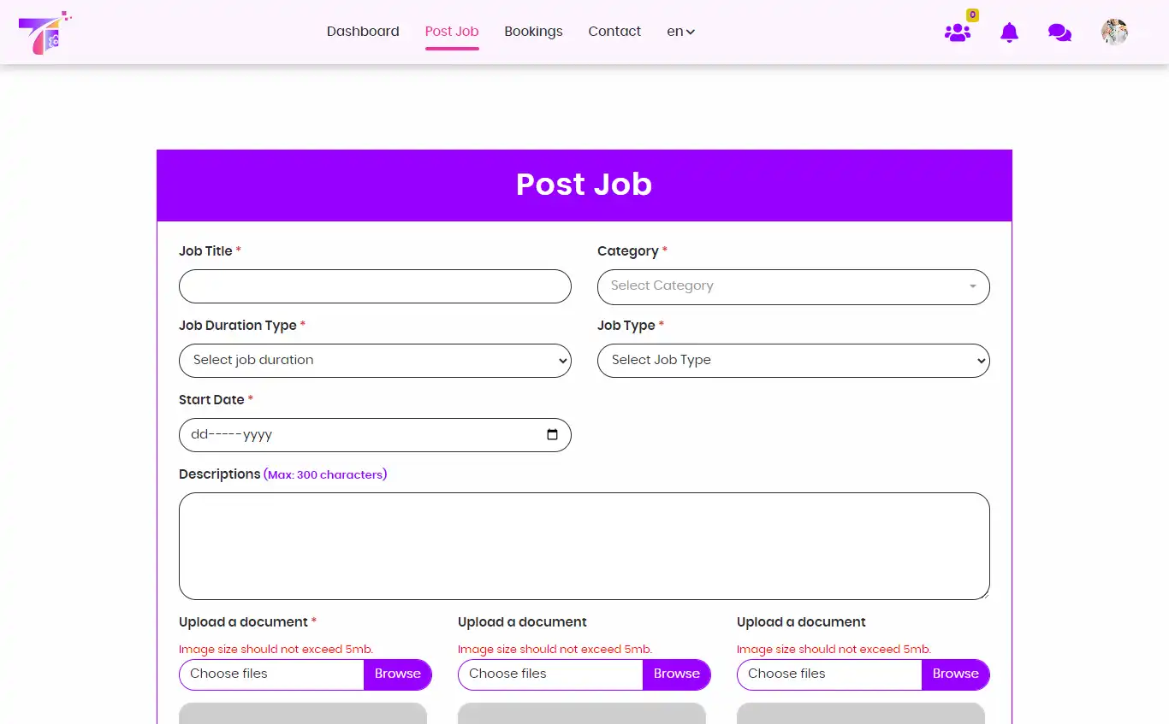This screenshot has width=1169, height=724.
Task: Click the Descriptions text area
Action: point(584,545)
